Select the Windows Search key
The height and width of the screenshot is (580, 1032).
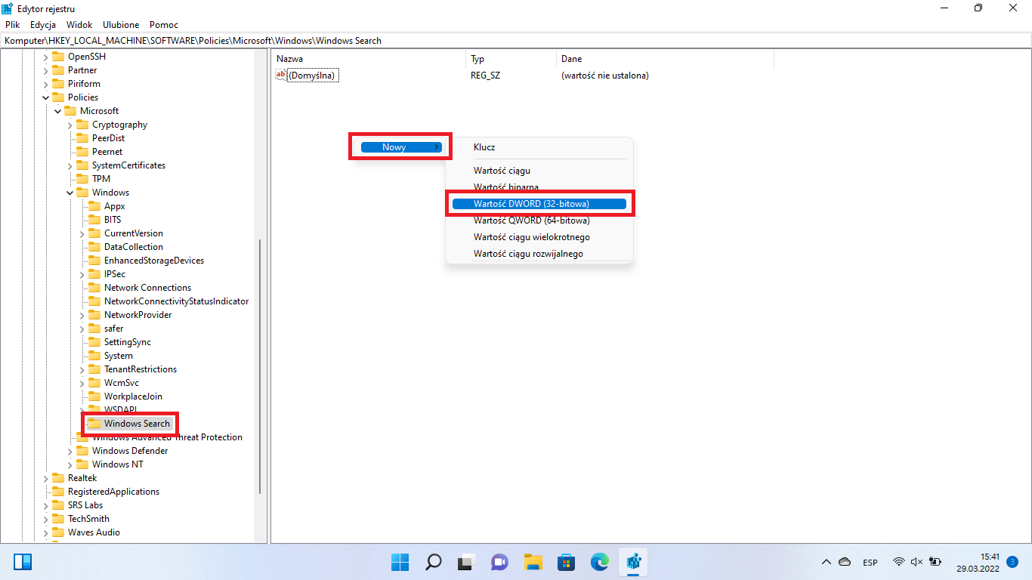point(137,424)
